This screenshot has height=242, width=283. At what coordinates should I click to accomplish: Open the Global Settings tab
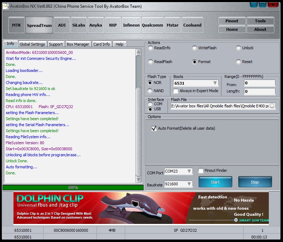click(32, 44)
